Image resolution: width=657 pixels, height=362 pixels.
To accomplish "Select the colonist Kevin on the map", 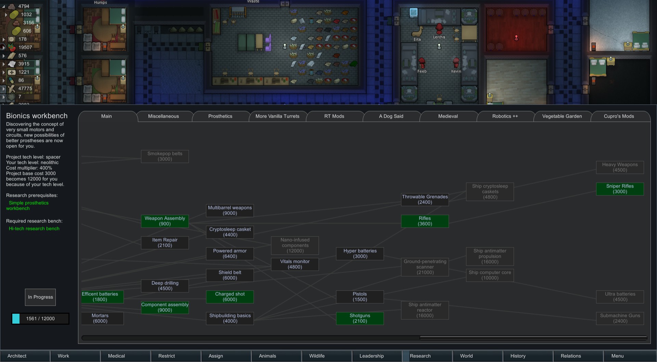I will [x=456, y=63].
